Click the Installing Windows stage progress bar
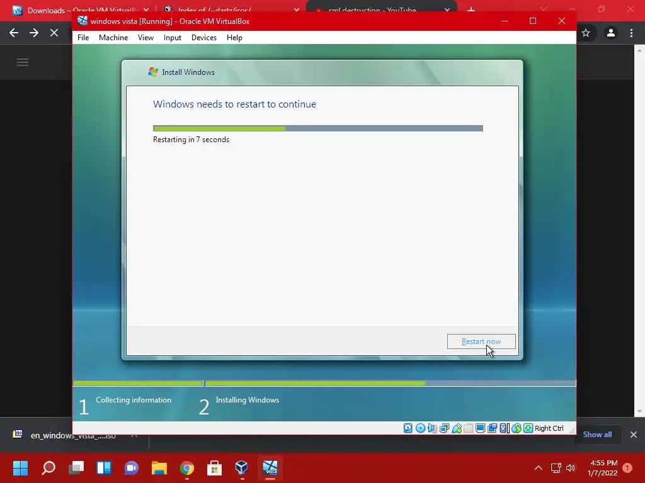Image resolution: width=645 pixels, height=483 pixels. [x=391, y=383]
